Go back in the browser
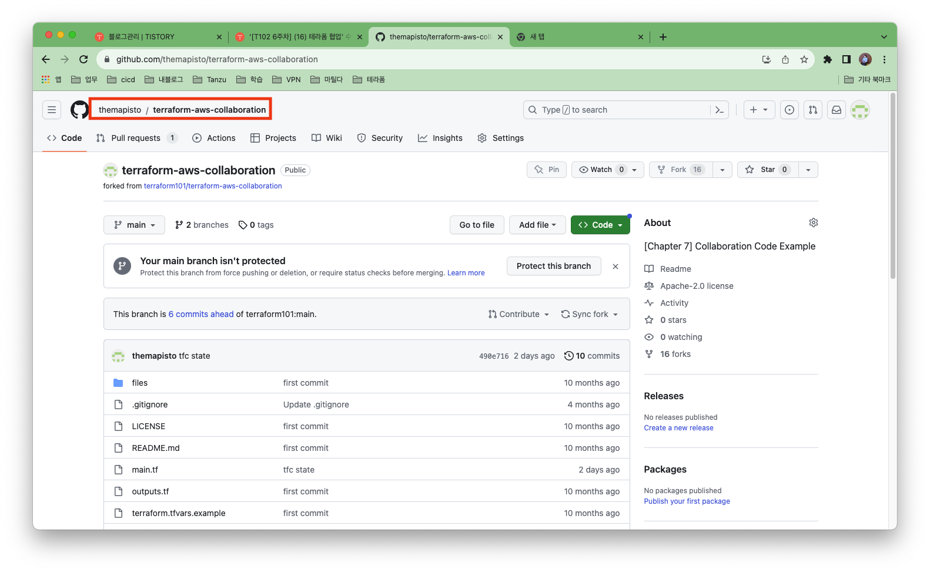930x573 pixels. pyautogui.click(x=46, y=59)
